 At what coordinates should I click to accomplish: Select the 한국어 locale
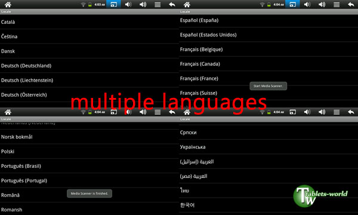[268, 205]
